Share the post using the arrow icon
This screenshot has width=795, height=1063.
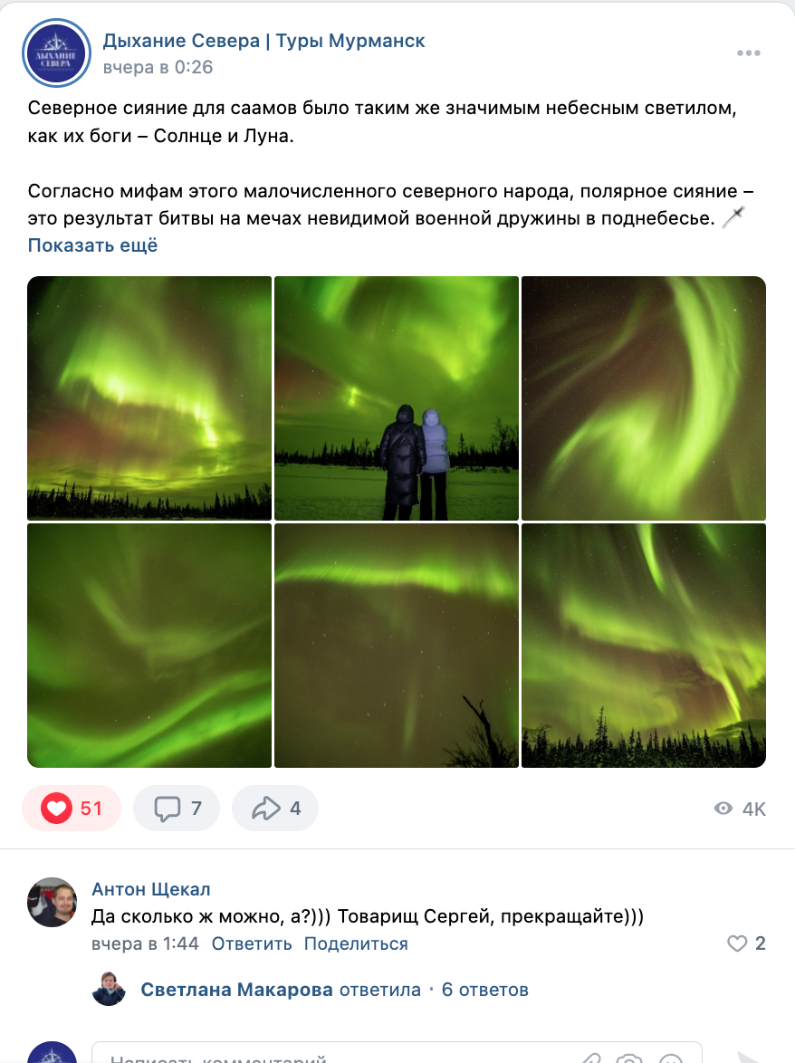point(265,808)
